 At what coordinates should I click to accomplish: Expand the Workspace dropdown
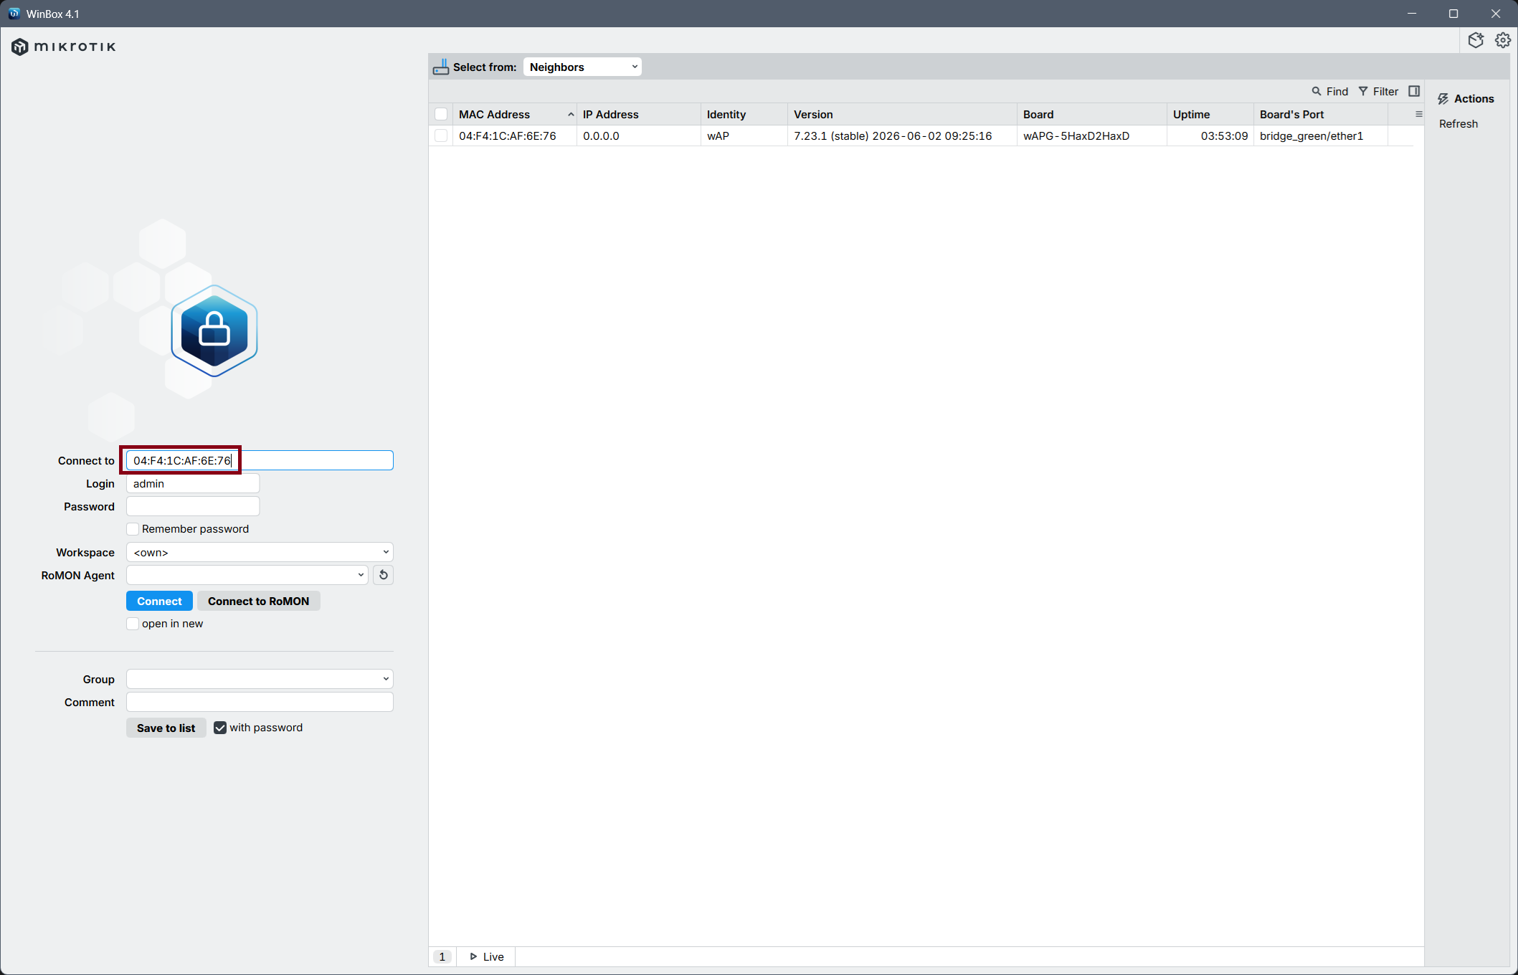tap(260, 552)
